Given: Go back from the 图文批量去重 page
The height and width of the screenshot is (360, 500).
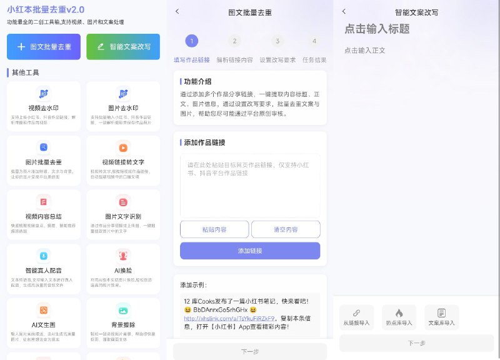Looking at the screenshot, I should 177,12.
